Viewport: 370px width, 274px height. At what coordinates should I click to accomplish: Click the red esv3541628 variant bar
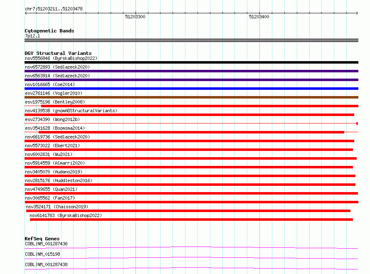point(191,132)
